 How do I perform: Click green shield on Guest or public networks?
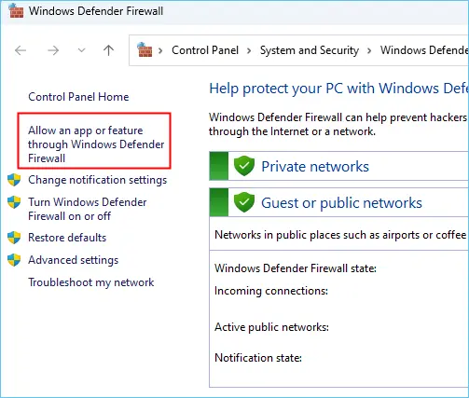click(x=244, y=202)
